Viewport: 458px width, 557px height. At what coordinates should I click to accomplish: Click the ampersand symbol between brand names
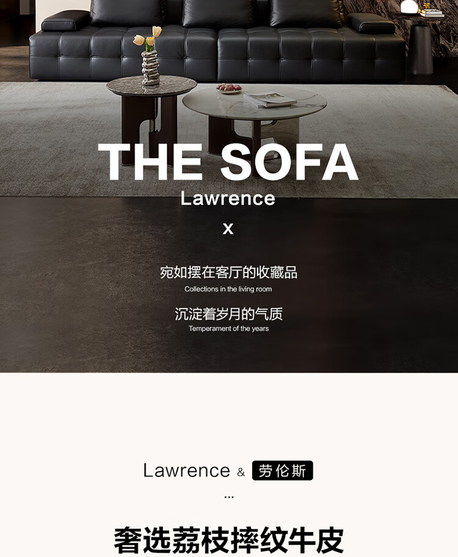point(241,472)
